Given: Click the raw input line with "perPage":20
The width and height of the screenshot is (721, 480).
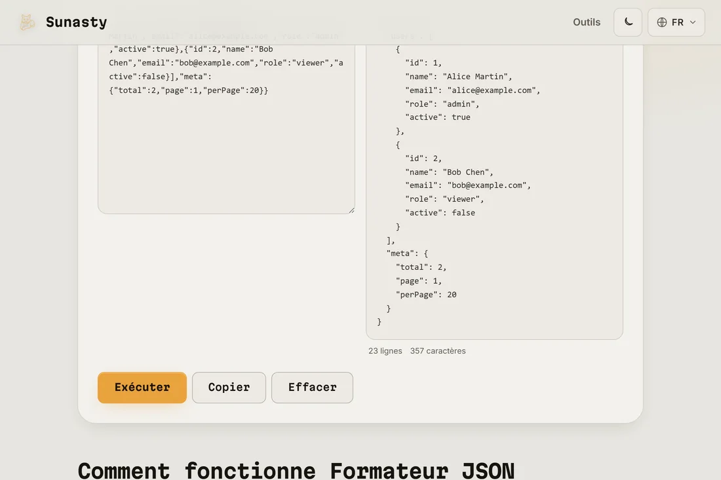Looking at the screenshot, I should (x=189, y=90).
